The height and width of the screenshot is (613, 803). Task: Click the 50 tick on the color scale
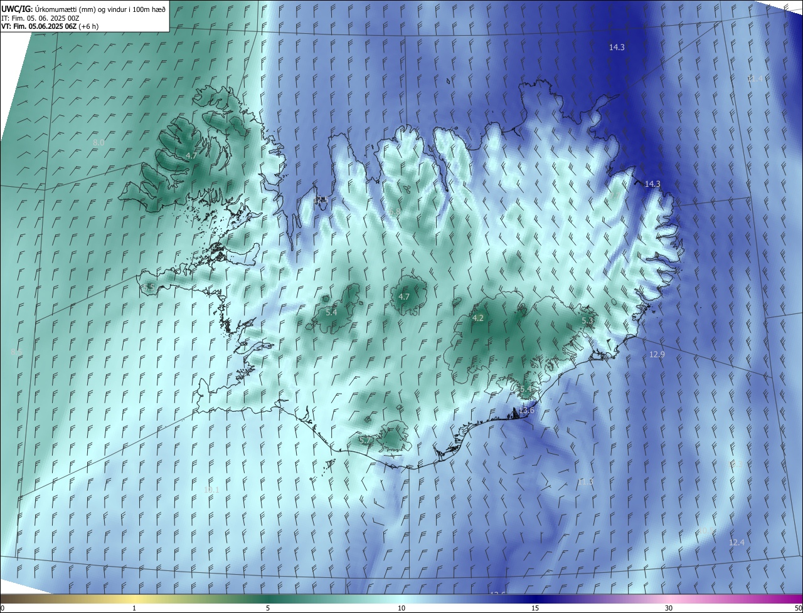tap(798, 608)
